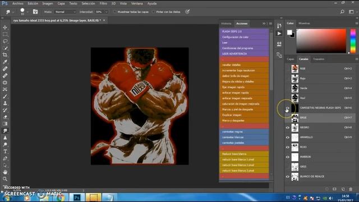The height and width of the screenshot is (202, 359).
Task: Click the pressure-for-size icon in options bar
Action: tap(187, 12)
